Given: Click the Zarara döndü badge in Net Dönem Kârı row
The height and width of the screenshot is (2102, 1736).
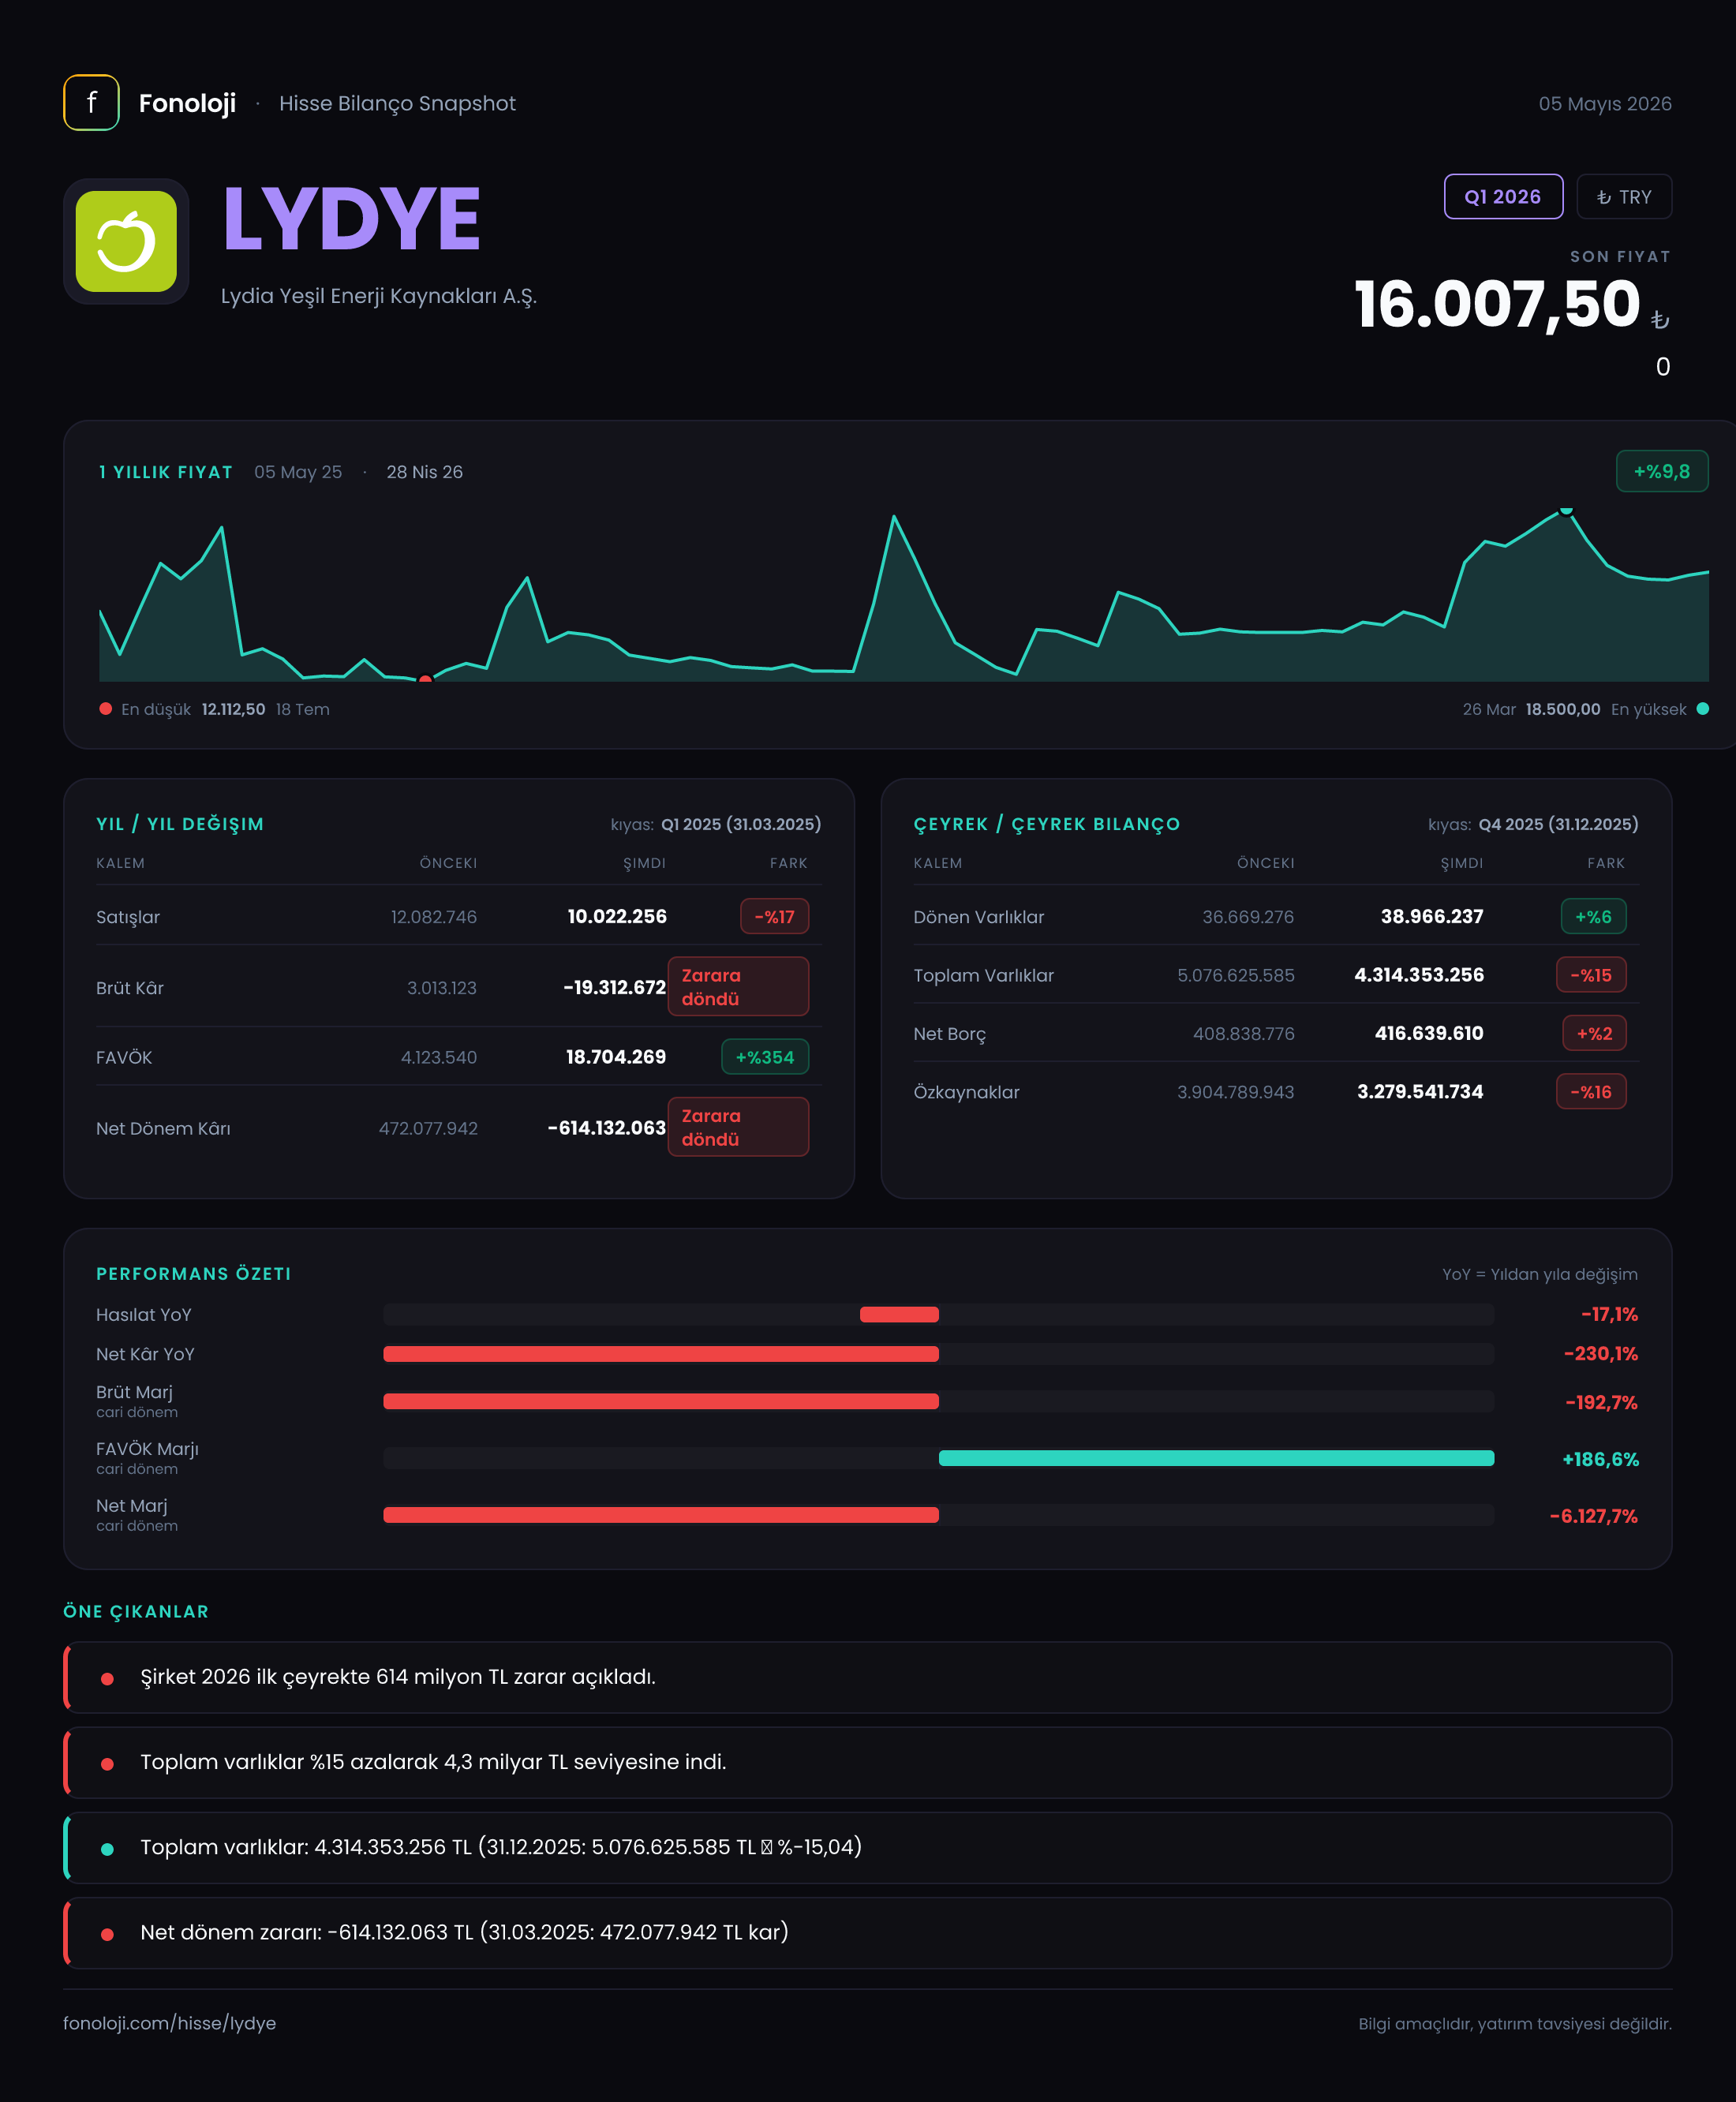Looking at the screenshot, I should click(738, 1127).
